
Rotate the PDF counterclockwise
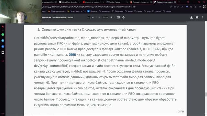(123, 17)
